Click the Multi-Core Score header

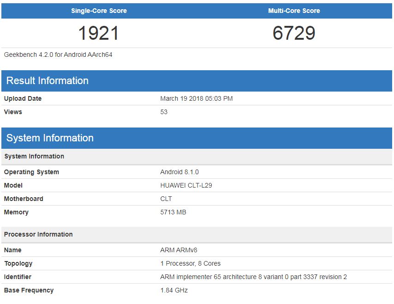(x=294, y=11)
